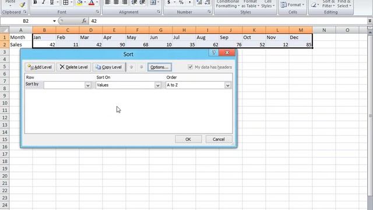The width and height of the screenshot is (373, 210).
Task: Click the Increase Decimal icon
Action: [199, 2]
